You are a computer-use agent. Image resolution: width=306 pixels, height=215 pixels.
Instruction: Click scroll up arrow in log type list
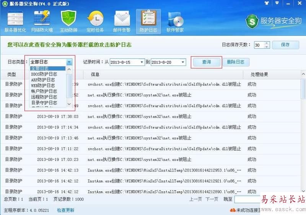pos(69,69)
